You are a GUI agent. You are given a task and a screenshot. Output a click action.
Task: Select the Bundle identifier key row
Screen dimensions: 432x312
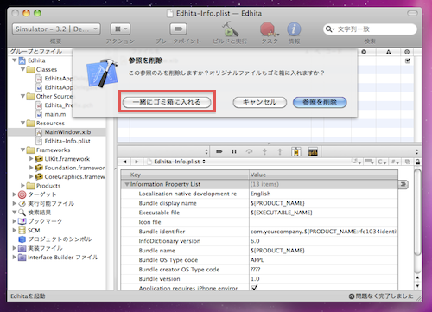pos(259,232)
